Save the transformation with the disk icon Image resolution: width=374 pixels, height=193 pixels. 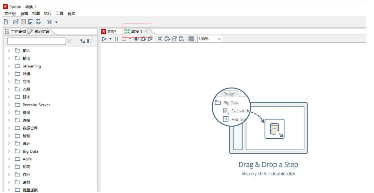(x=31, y=22)
